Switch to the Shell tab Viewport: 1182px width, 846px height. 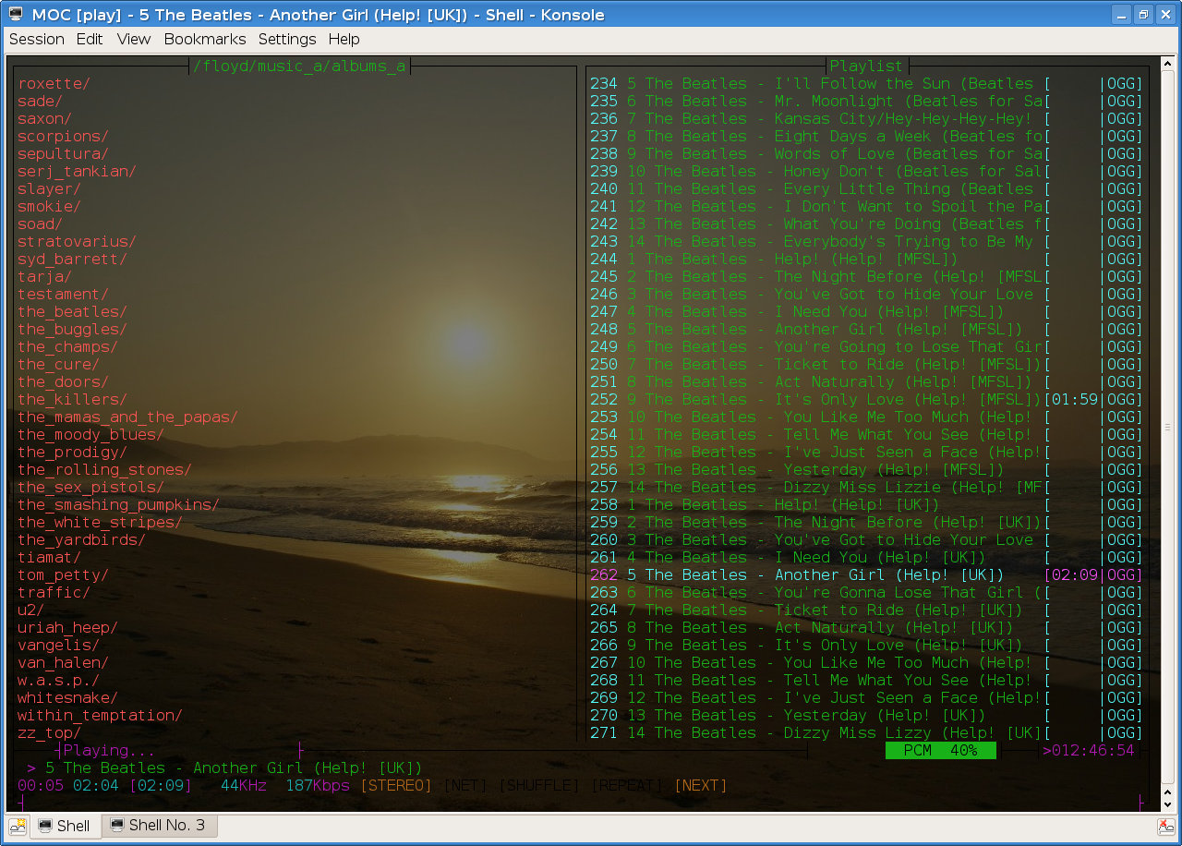(x=65, y=826)
